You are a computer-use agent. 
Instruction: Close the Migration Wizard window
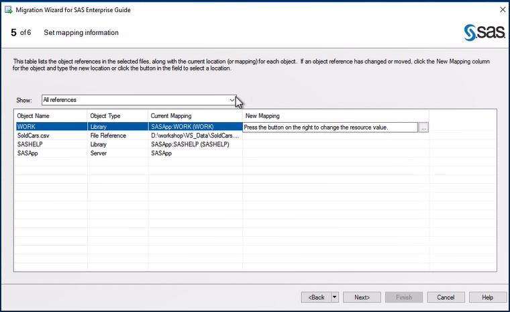[503, 10]
